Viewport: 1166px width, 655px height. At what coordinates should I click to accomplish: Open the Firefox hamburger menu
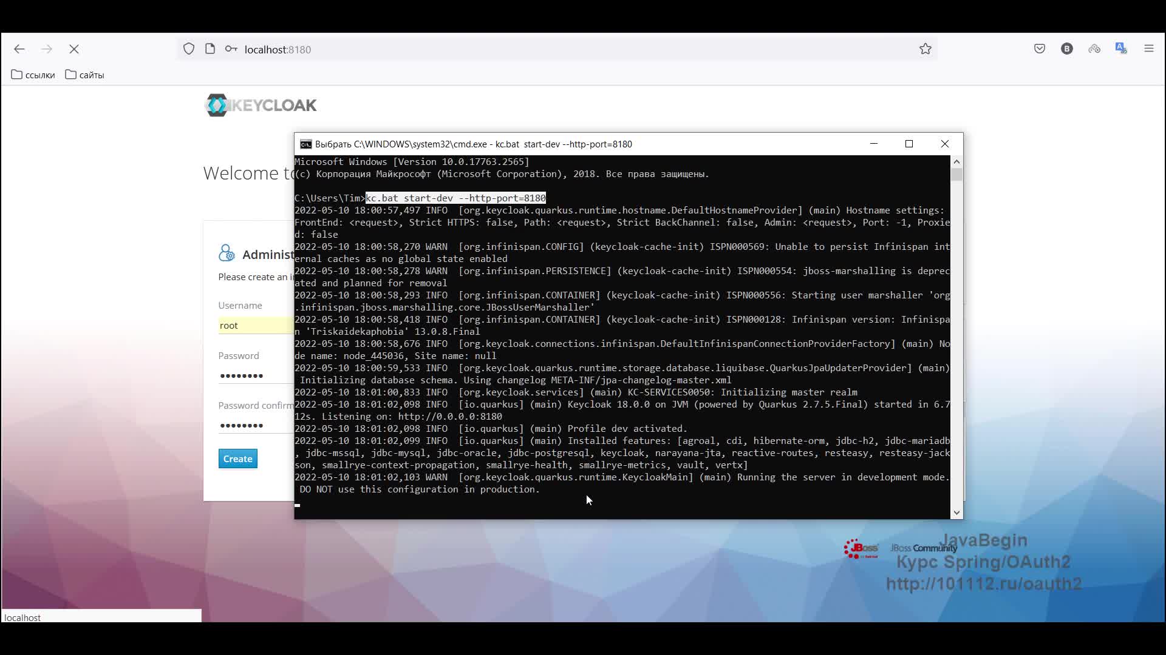pyautogui.click(x=1149, y=49)
